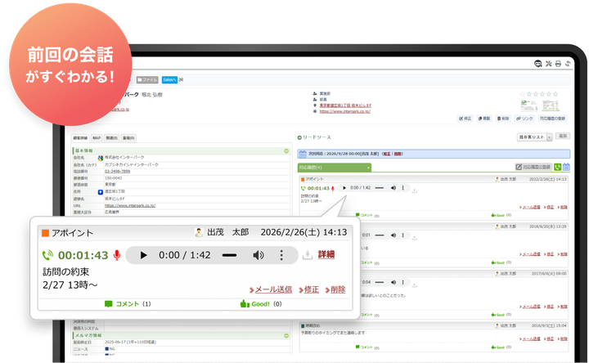Click the リンク button in the customer header

pyautogui.click(x=524, y=119)
